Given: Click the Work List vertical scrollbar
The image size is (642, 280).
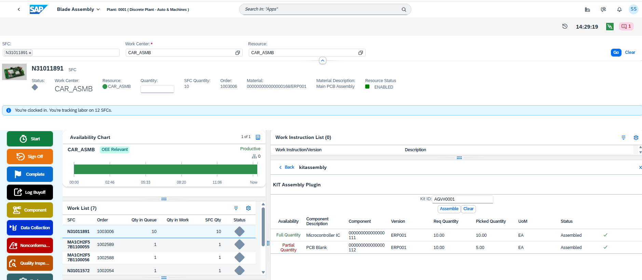Looking at the screenshot, I should pyautogui.click(x=263, y=227).
